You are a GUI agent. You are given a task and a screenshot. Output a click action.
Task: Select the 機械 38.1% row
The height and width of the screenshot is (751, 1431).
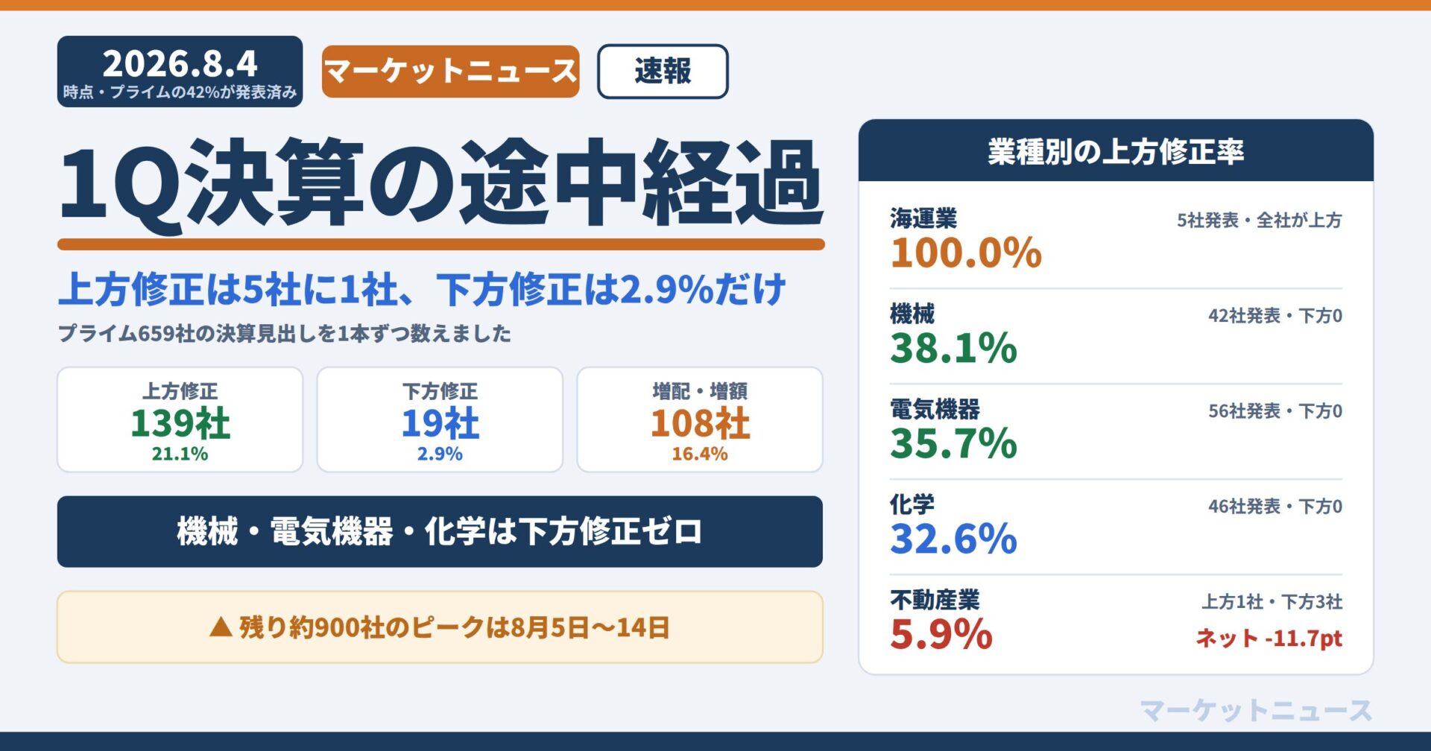[1116, 336]
